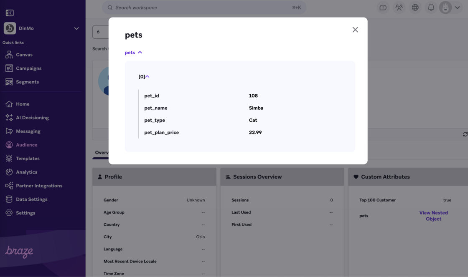Open Canvas from quick links
Screen dimensions: 468x277
tap(24, 55)
